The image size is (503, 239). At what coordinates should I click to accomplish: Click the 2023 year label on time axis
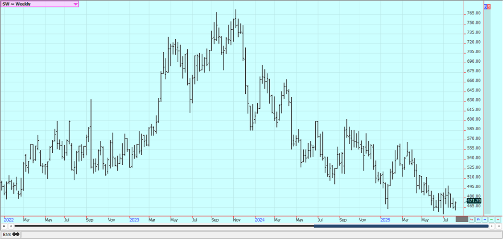[x=134, y=220]
